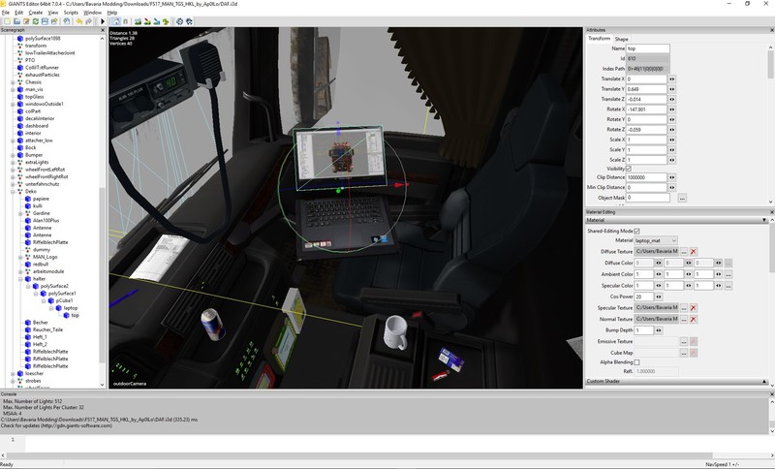The width and height of the screenshot is (775, 469).
Task: Delete the Specular Texture with red X
Action: point(694,307)
